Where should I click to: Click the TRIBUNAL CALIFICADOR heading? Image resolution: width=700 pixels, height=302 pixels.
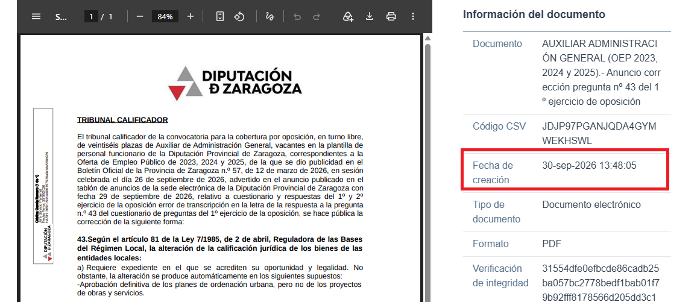122,120
